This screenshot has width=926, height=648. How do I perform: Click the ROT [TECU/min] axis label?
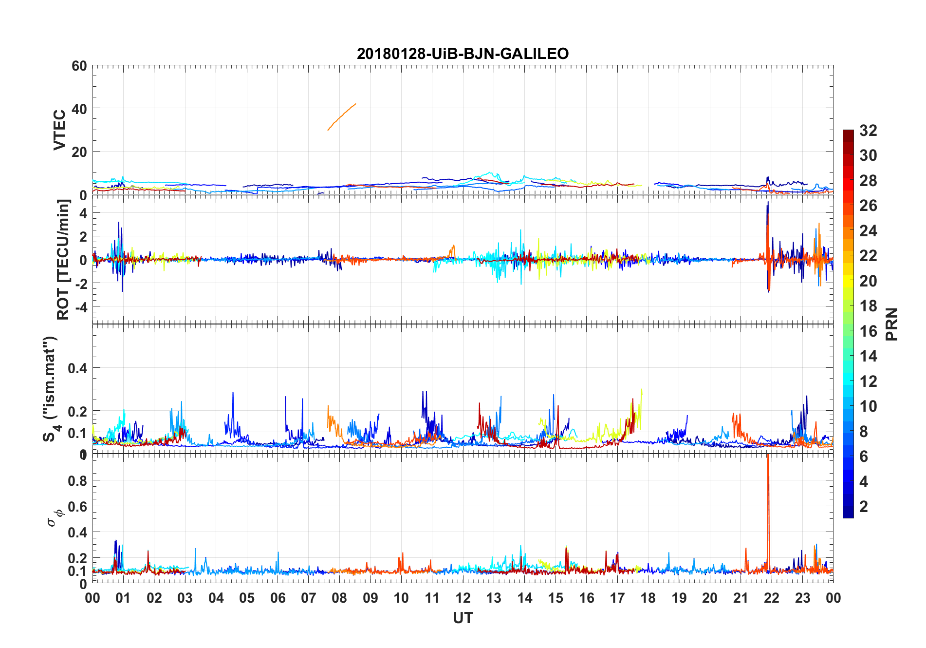click(63, 260)
